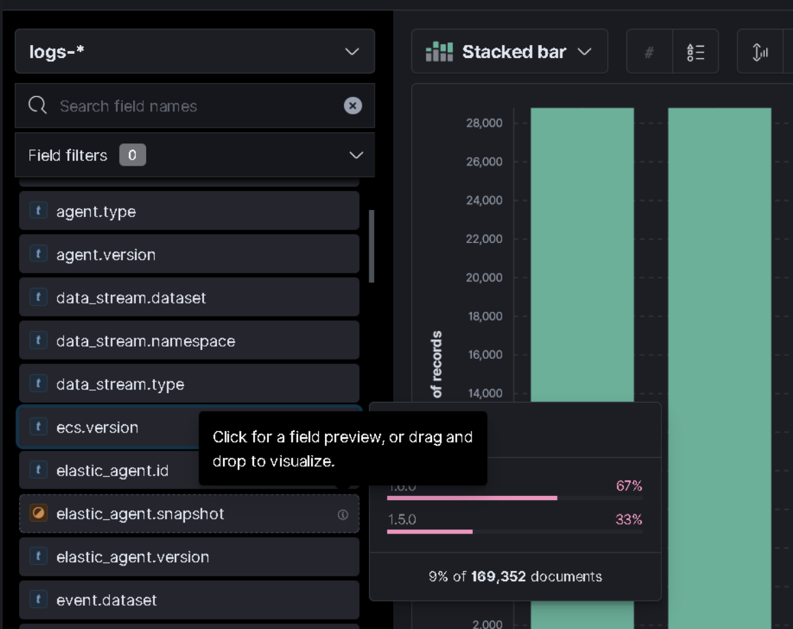
Task: Click the Search field names input
Action: pos(194,106)
